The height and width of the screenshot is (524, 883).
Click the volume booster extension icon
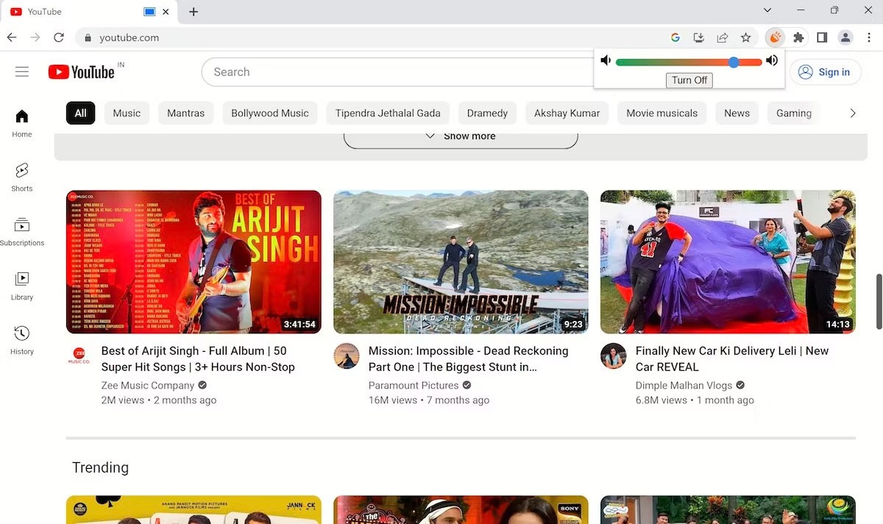[774, 38]
